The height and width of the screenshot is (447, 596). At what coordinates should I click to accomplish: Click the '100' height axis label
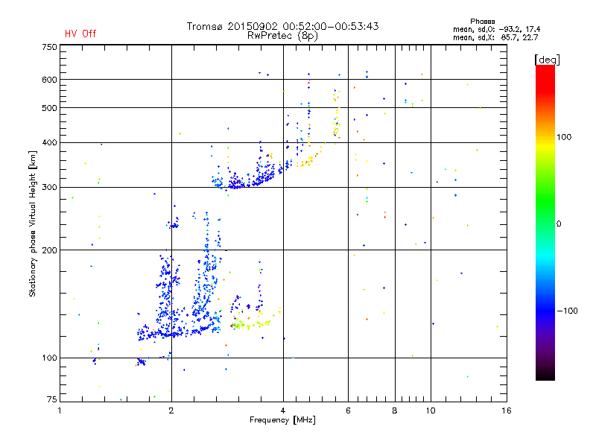[49, 358]
